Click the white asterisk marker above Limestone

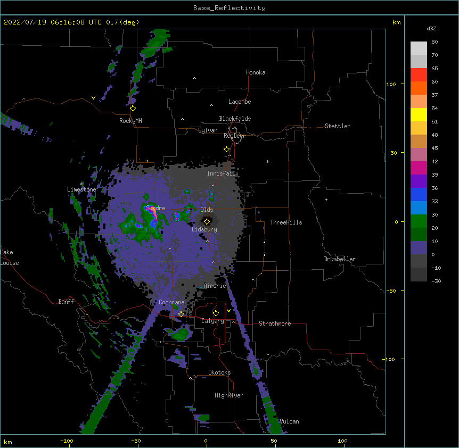(82, 184)
